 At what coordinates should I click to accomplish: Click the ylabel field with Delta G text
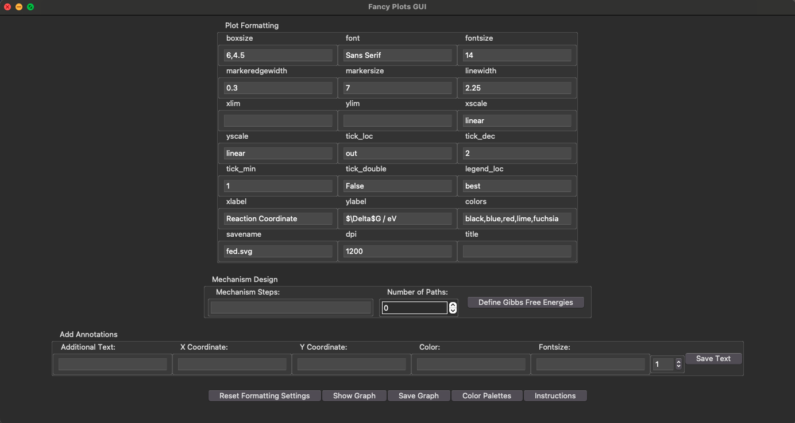pos(397,218)
